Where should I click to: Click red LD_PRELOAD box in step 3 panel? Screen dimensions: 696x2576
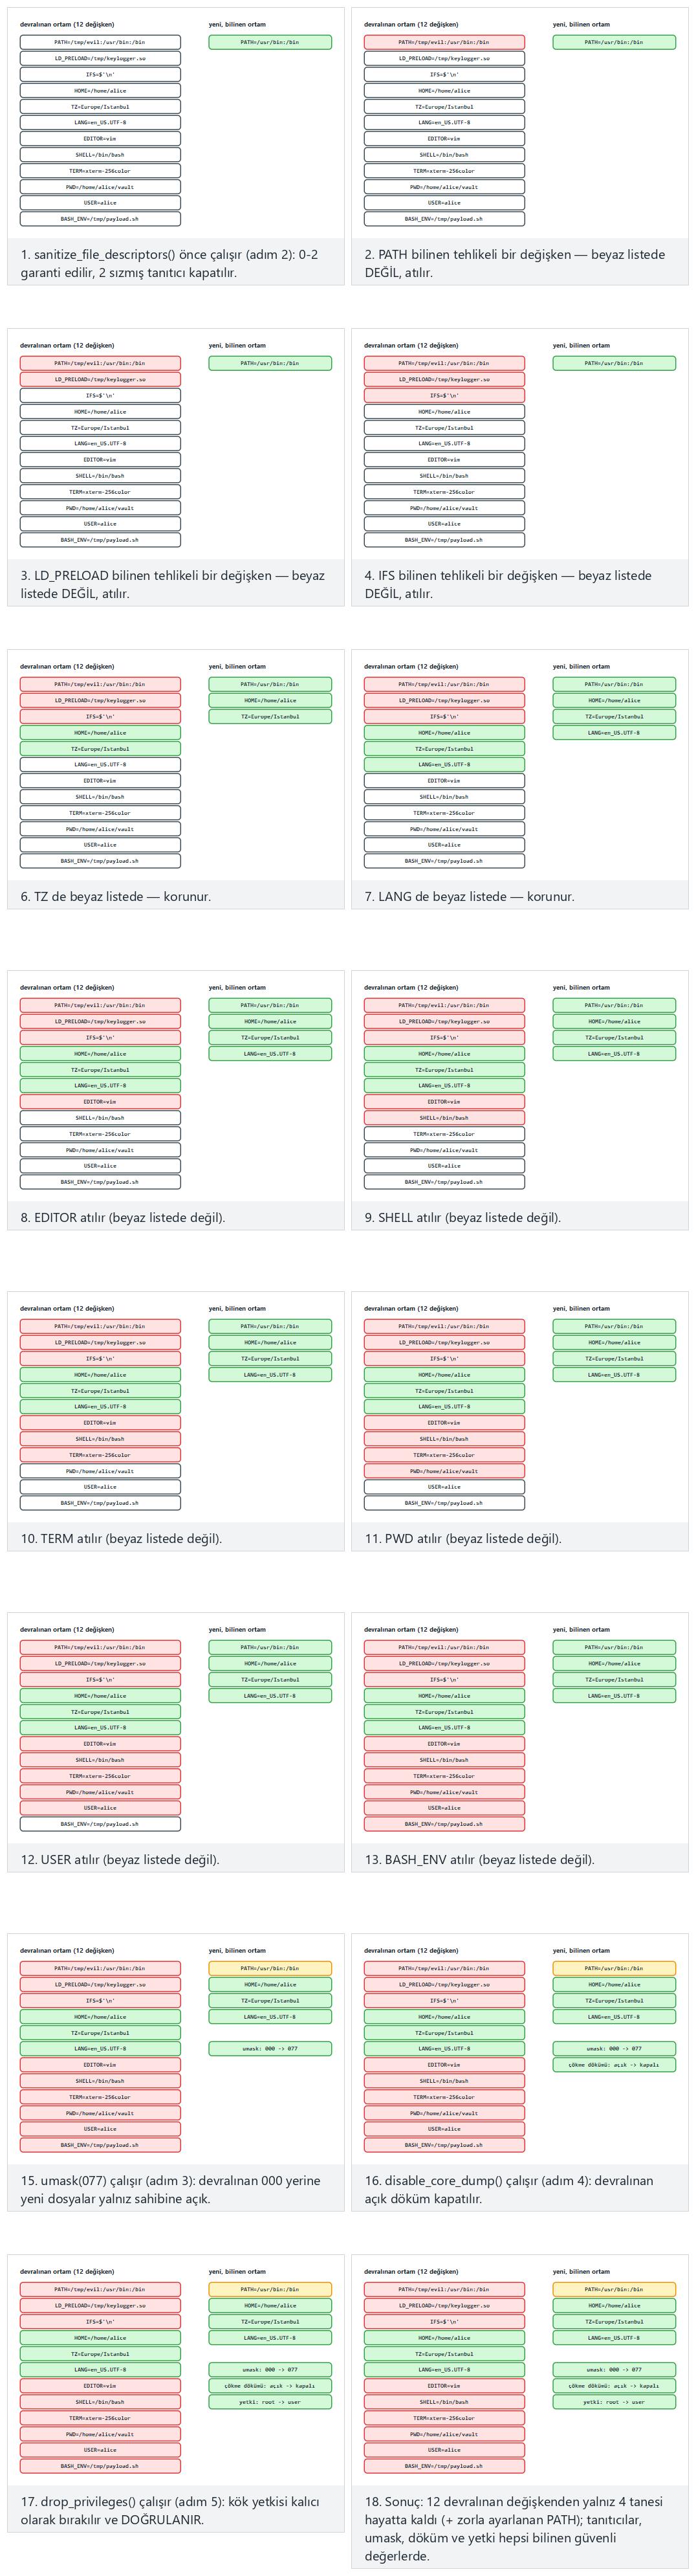pos(100,380)
